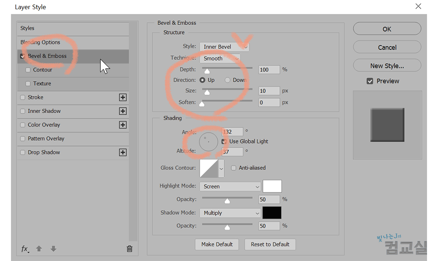Screen dimensions: 438x261
Task: Click the fx add layer effect icon
Action: [25, 249]
